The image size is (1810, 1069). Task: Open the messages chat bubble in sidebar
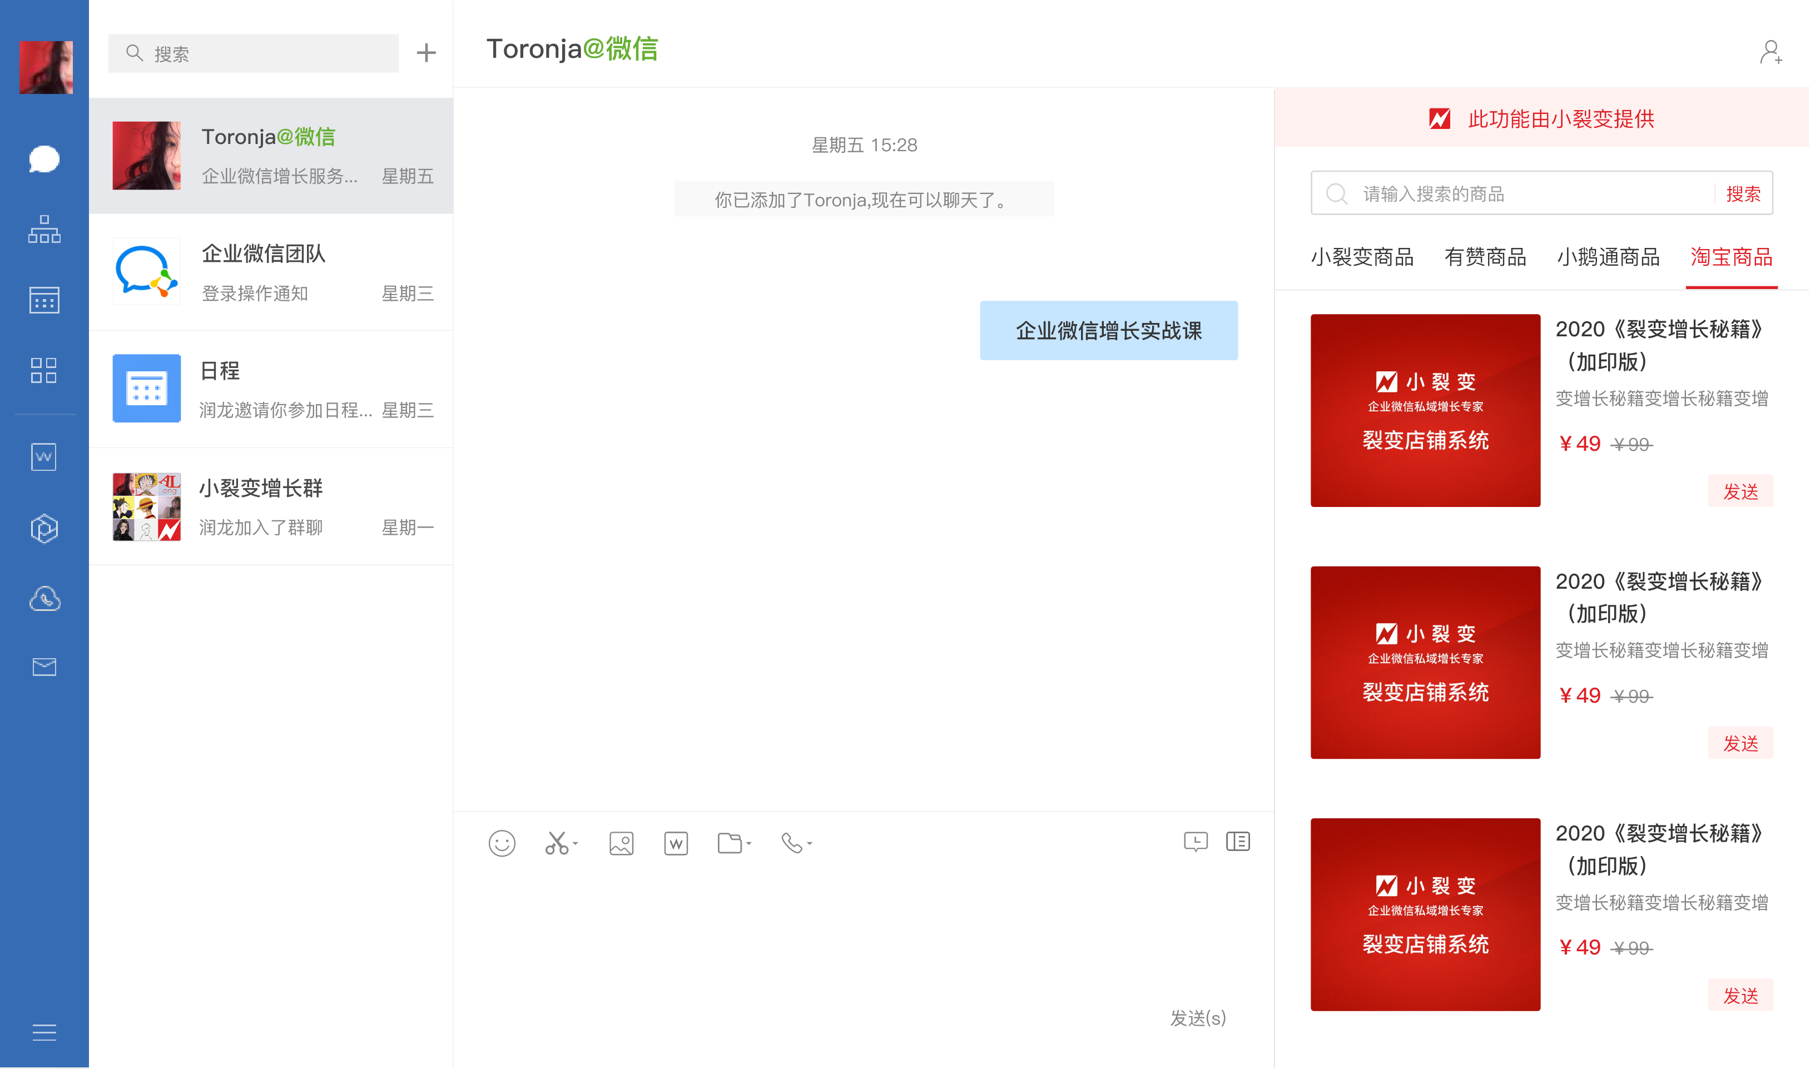(x=44, y=159)
